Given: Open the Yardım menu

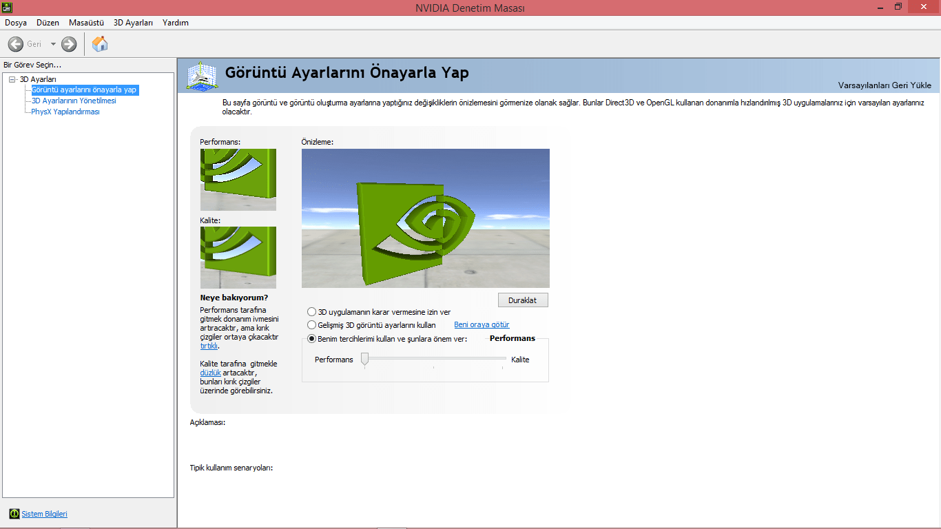Looking at the screenshot, I should pos(174,22).
